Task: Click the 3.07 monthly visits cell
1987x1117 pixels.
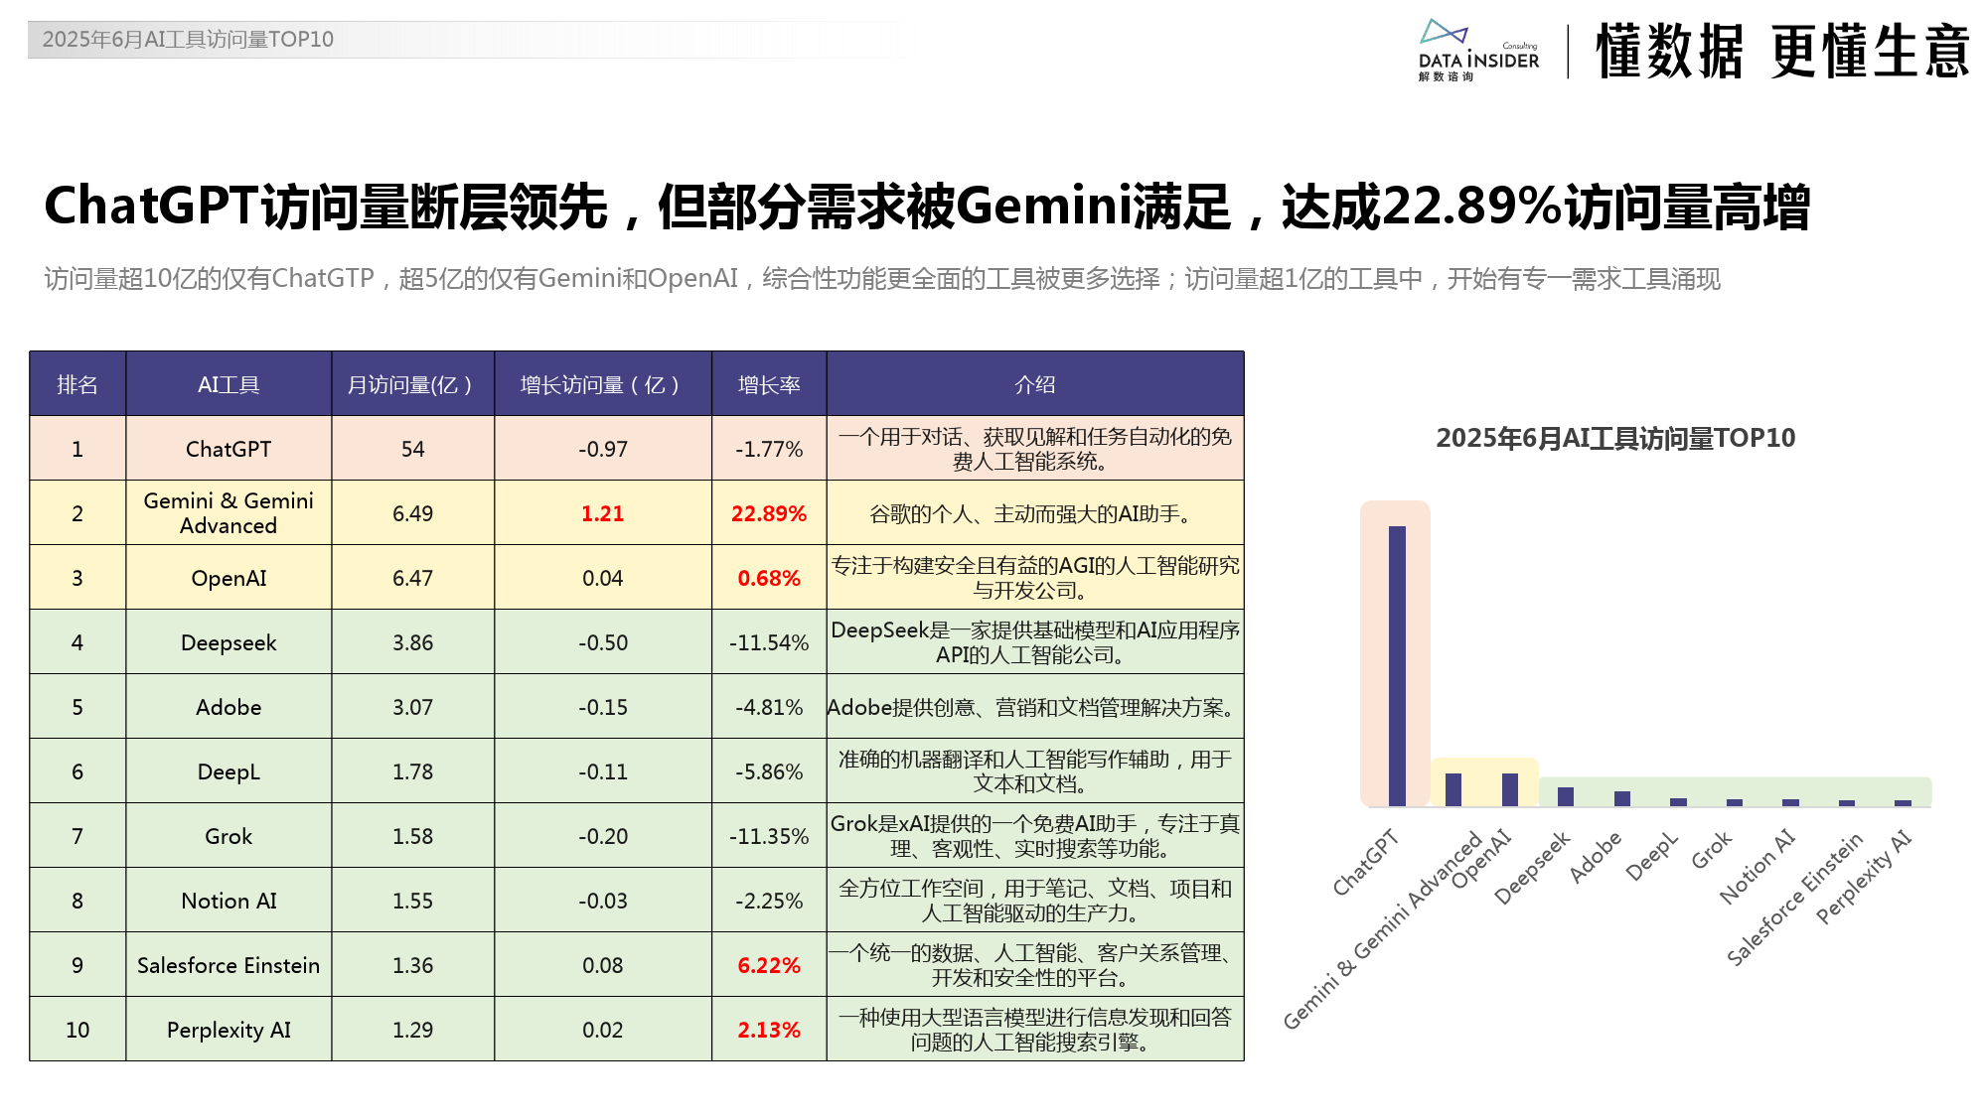Action: pyautogui.click(x=412, y=707)
